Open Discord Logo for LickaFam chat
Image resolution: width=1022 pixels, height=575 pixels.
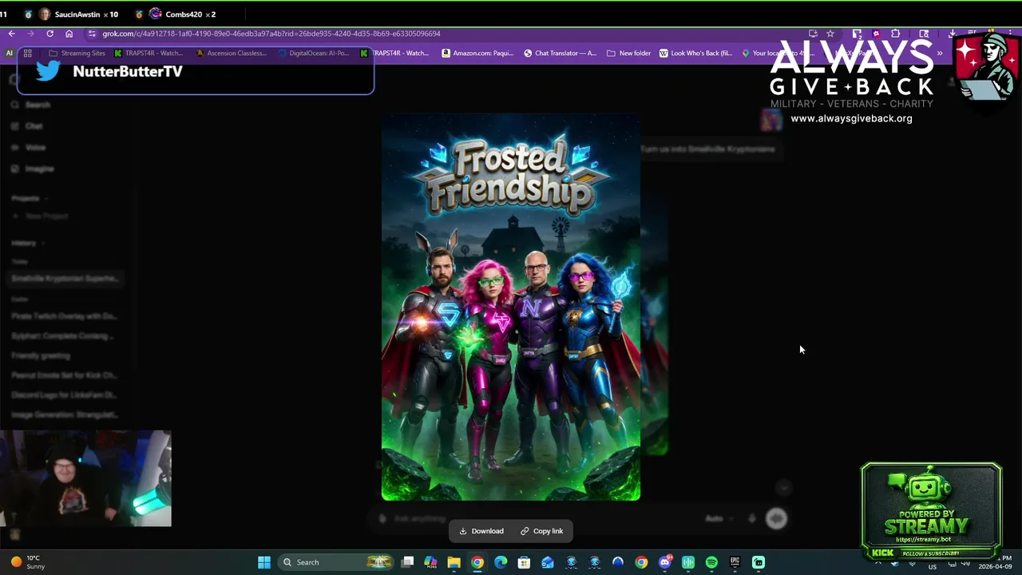[64, 395]
